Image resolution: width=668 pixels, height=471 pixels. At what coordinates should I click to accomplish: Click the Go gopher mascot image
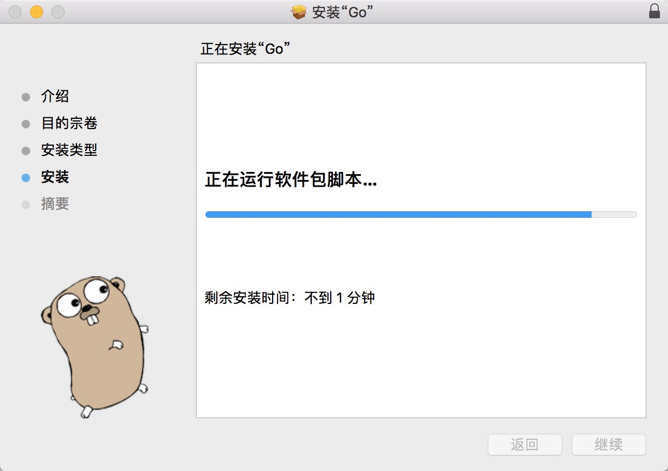(95, 347)
